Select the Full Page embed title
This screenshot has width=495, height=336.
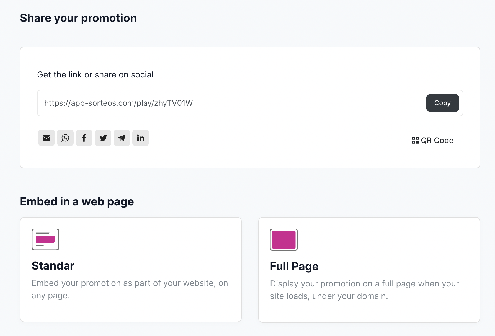point(294,266)
